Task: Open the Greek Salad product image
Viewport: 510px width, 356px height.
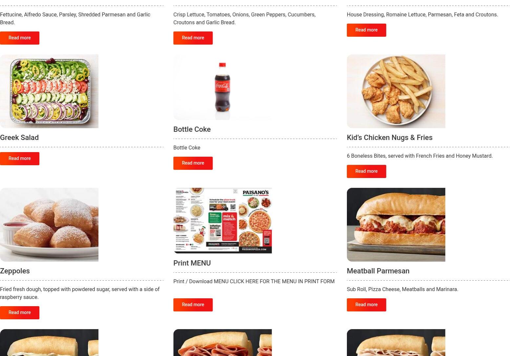Action: [x=49, y=91]
